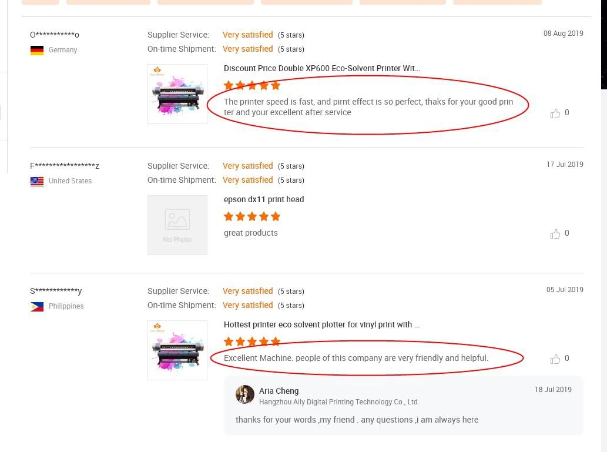Image resolution: width=607 pixels, height=452 pixels.
Task: Open the 'No Photo' product placeholder thumbnail
Action: (177, 225)
